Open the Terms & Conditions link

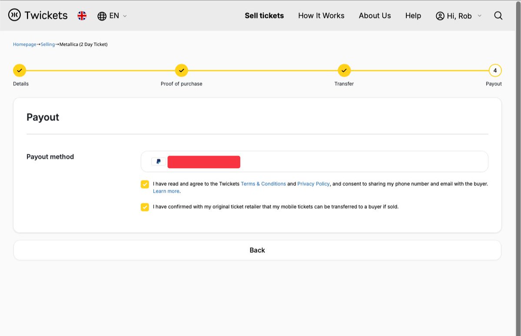click(263, 184)
